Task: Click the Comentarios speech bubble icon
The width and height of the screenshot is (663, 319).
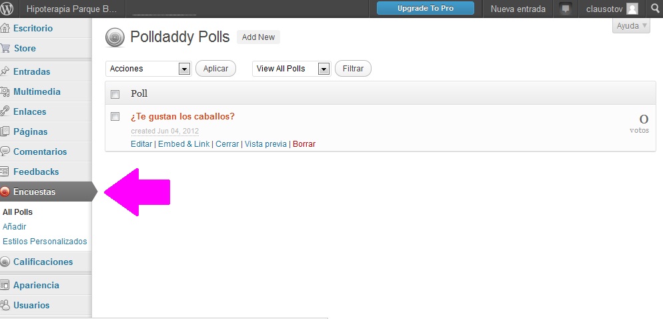Action: pyautogui.click(x=6, y=152)
